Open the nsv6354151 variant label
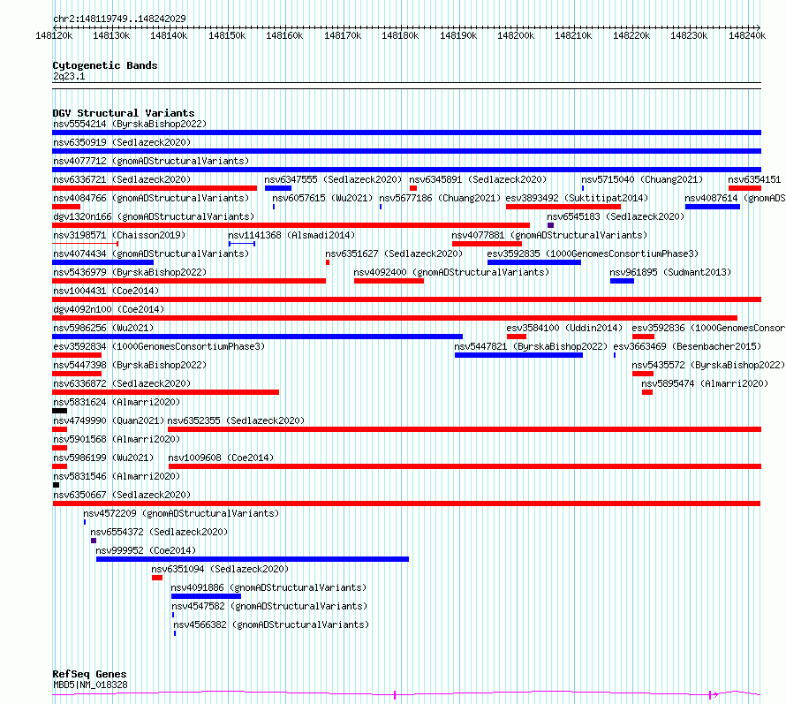Viewport: 786px width, 704px height. point(754,179)
